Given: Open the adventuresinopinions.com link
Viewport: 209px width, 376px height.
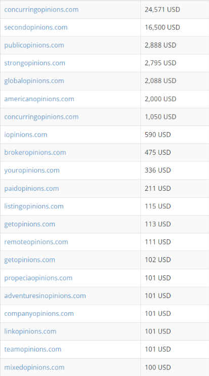Looking at the screenshot, I should (x=45, y=296).
